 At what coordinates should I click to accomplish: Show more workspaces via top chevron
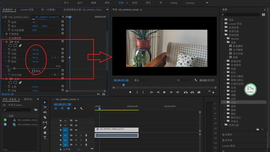pos(207,3)
